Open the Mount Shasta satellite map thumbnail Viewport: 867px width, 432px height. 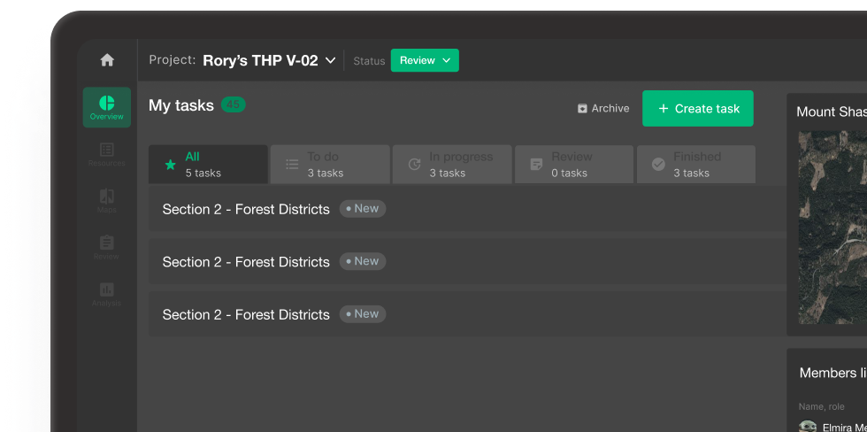[x=832, y=228]
